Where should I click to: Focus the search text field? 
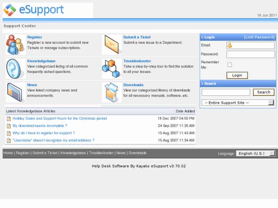(x=226, y=92)
